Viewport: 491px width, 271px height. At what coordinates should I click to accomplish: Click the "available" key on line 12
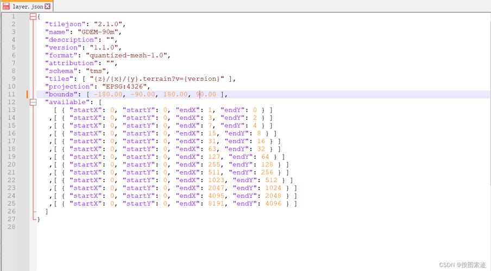pyautogui.click(x=67, y=102)
